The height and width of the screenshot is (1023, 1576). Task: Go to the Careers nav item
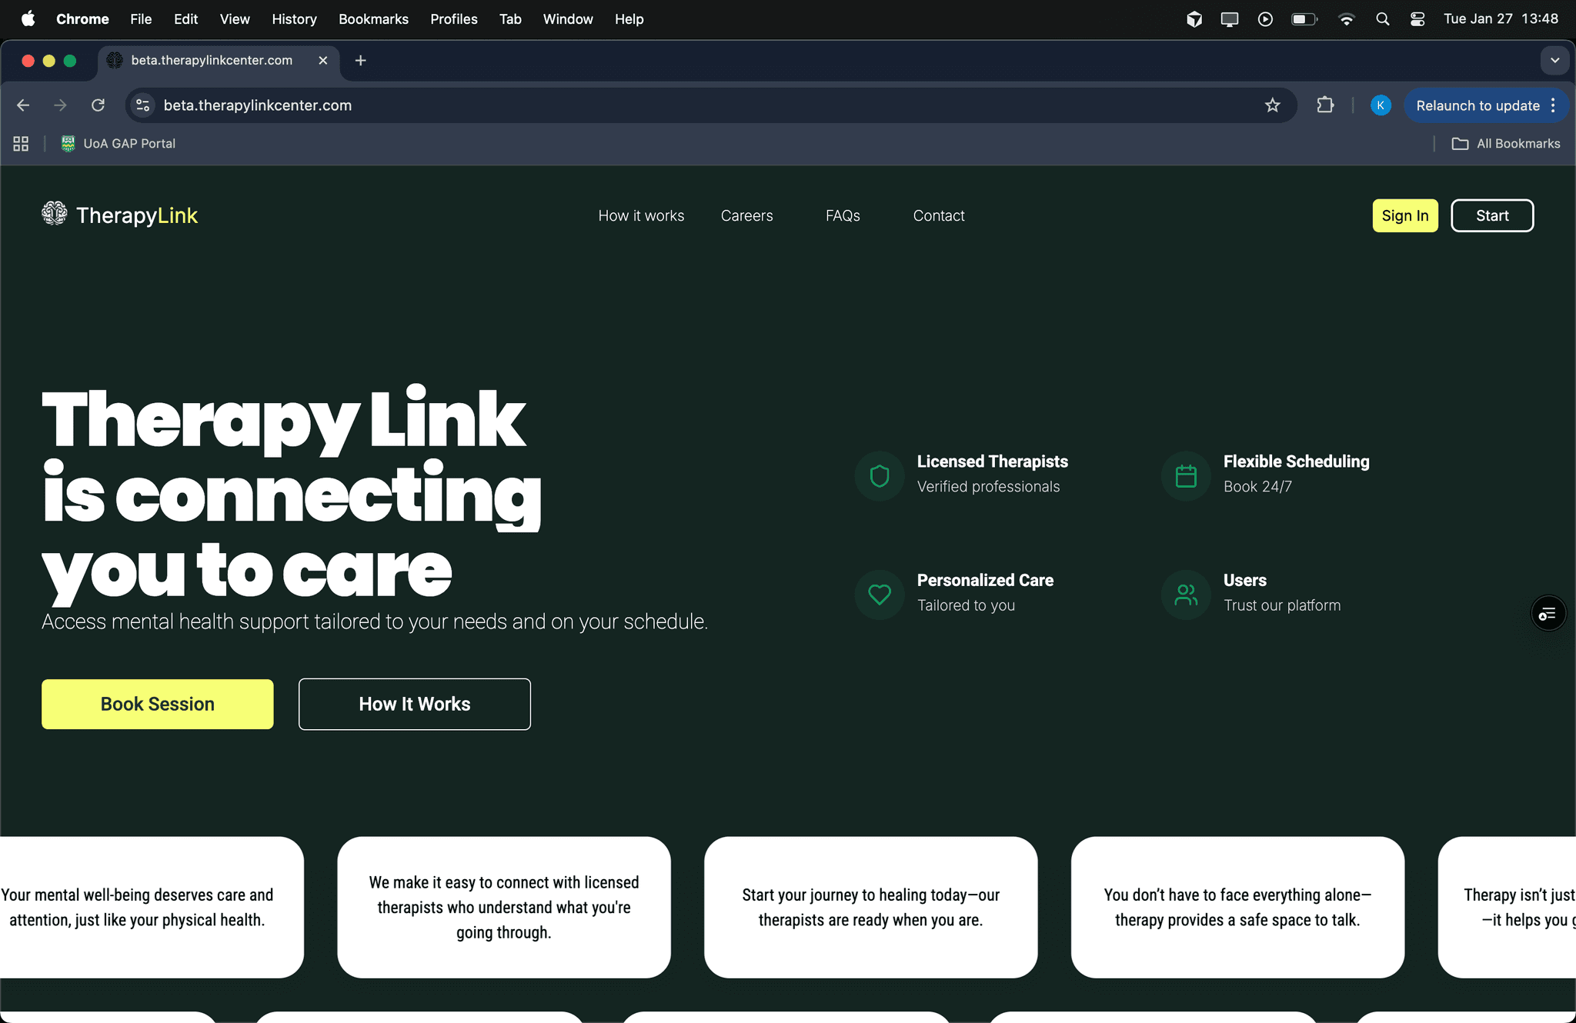(x=746, y=215)
